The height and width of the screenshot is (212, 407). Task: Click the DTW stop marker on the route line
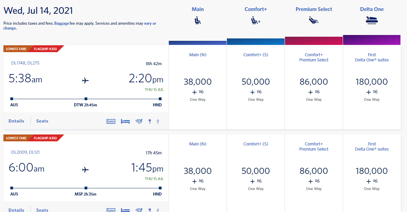click(x=86, y=99)
